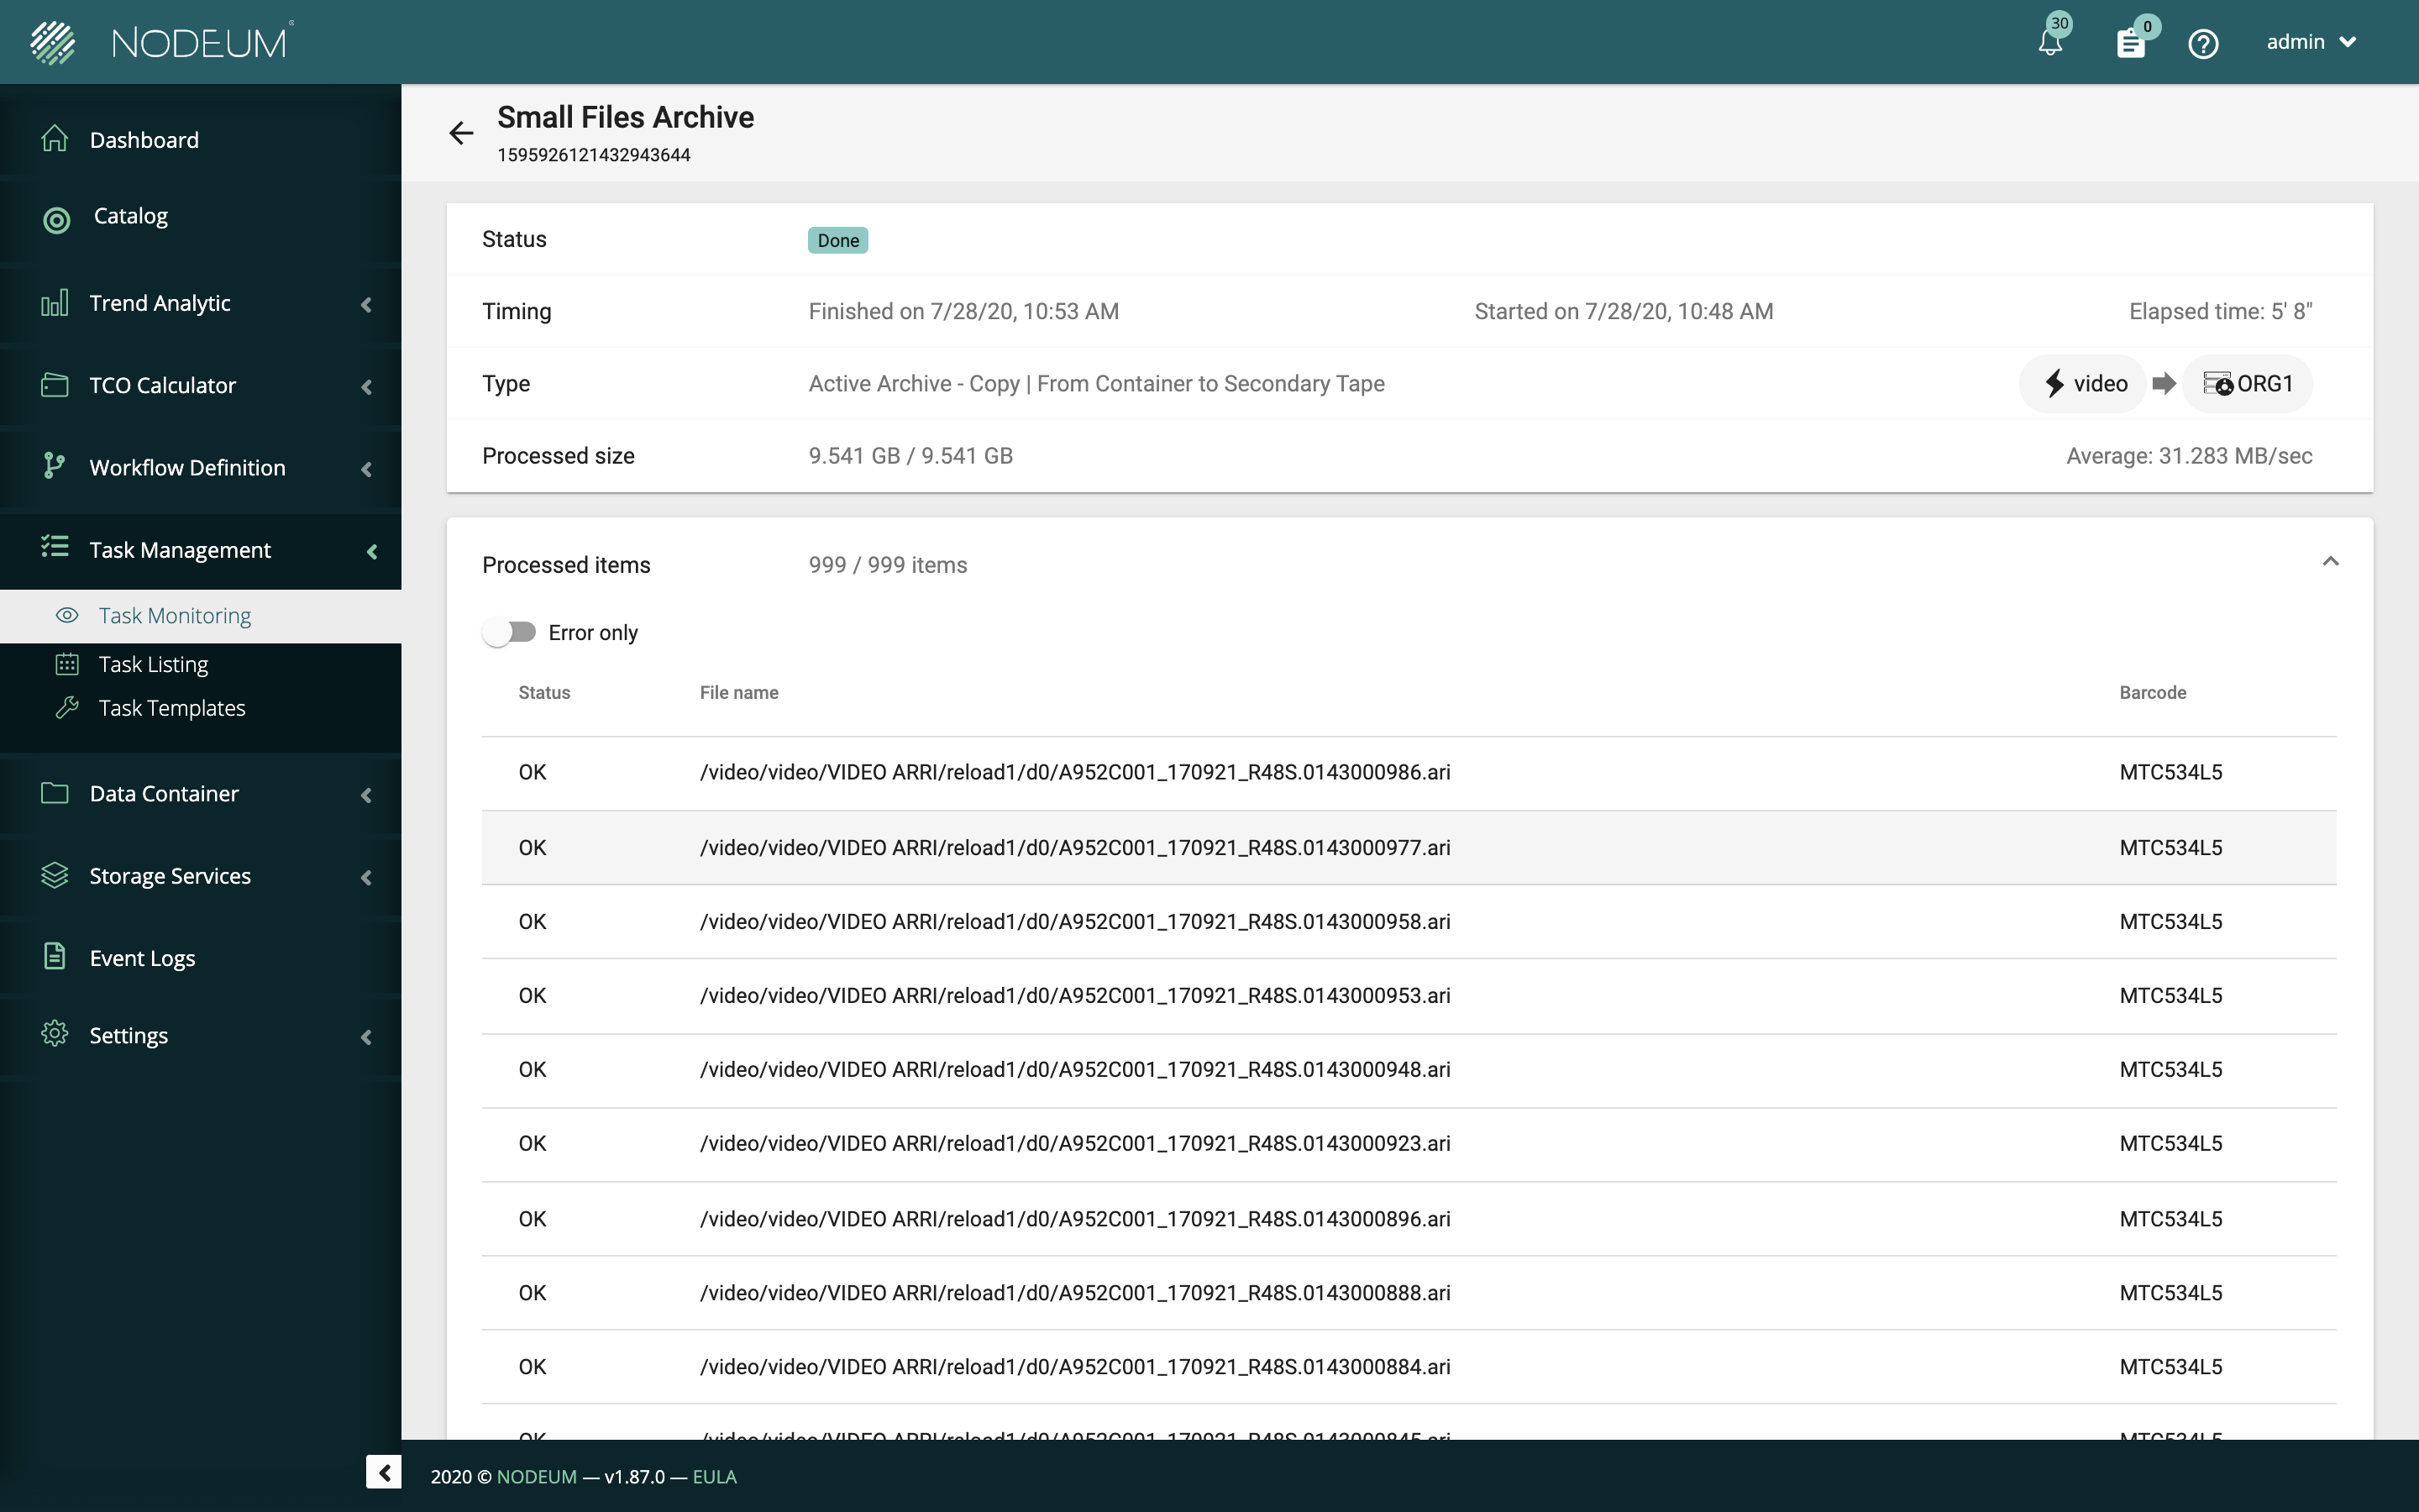Click the notifications bell icon
The image size is (2419, 1512).
pyautogui.click(x=2049, y=43)
